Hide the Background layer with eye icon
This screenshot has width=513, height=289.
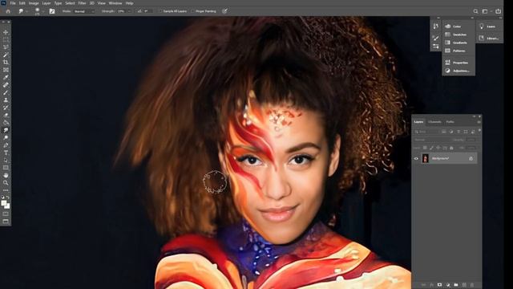(x=416, y=159)
